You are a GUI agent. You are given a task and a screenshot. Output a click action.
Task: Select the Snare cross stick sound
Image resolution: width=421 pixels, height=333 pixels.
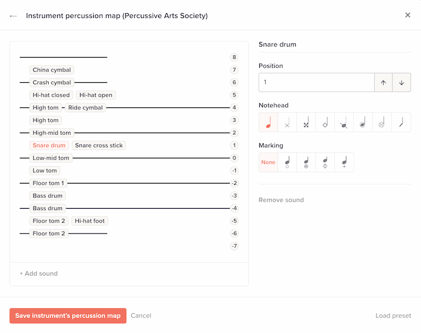click(x=100, y=145)
